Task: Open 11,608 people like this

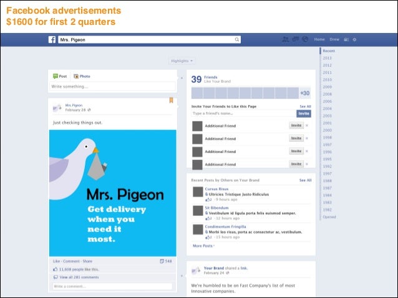Action: coord(79,269)
